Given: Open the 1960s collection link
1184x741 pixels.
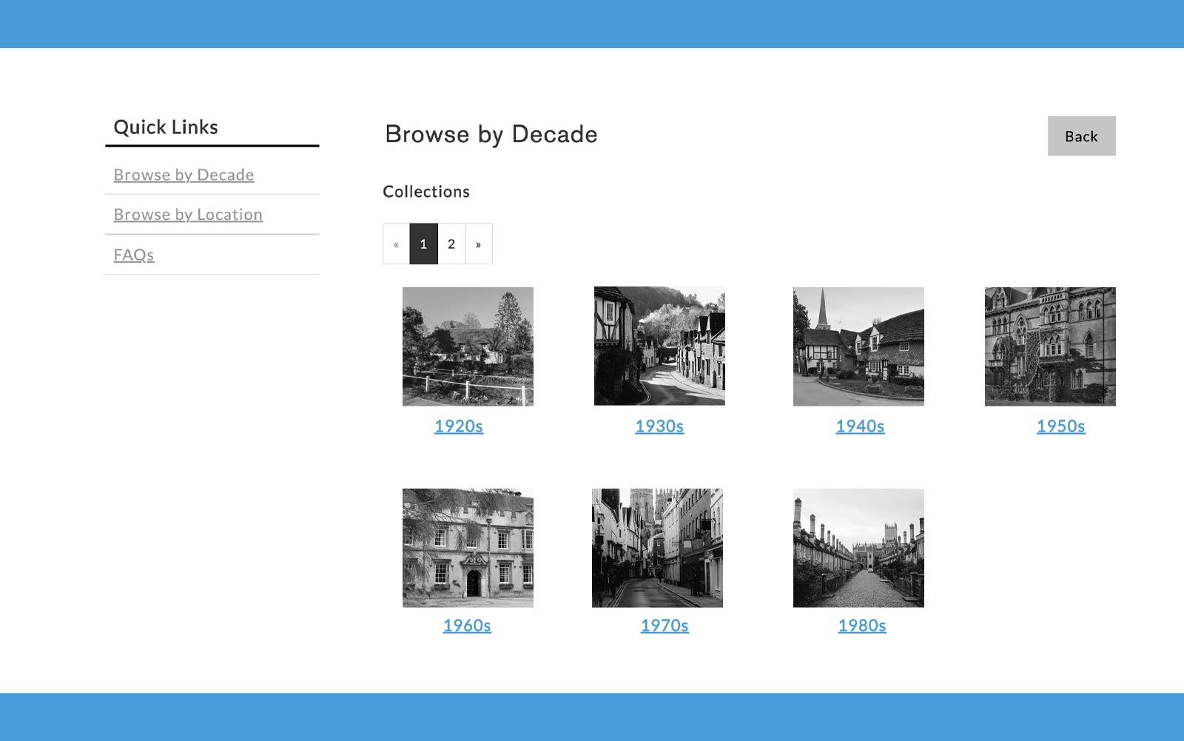Looking at the screenshot, I should coord(467,626).
